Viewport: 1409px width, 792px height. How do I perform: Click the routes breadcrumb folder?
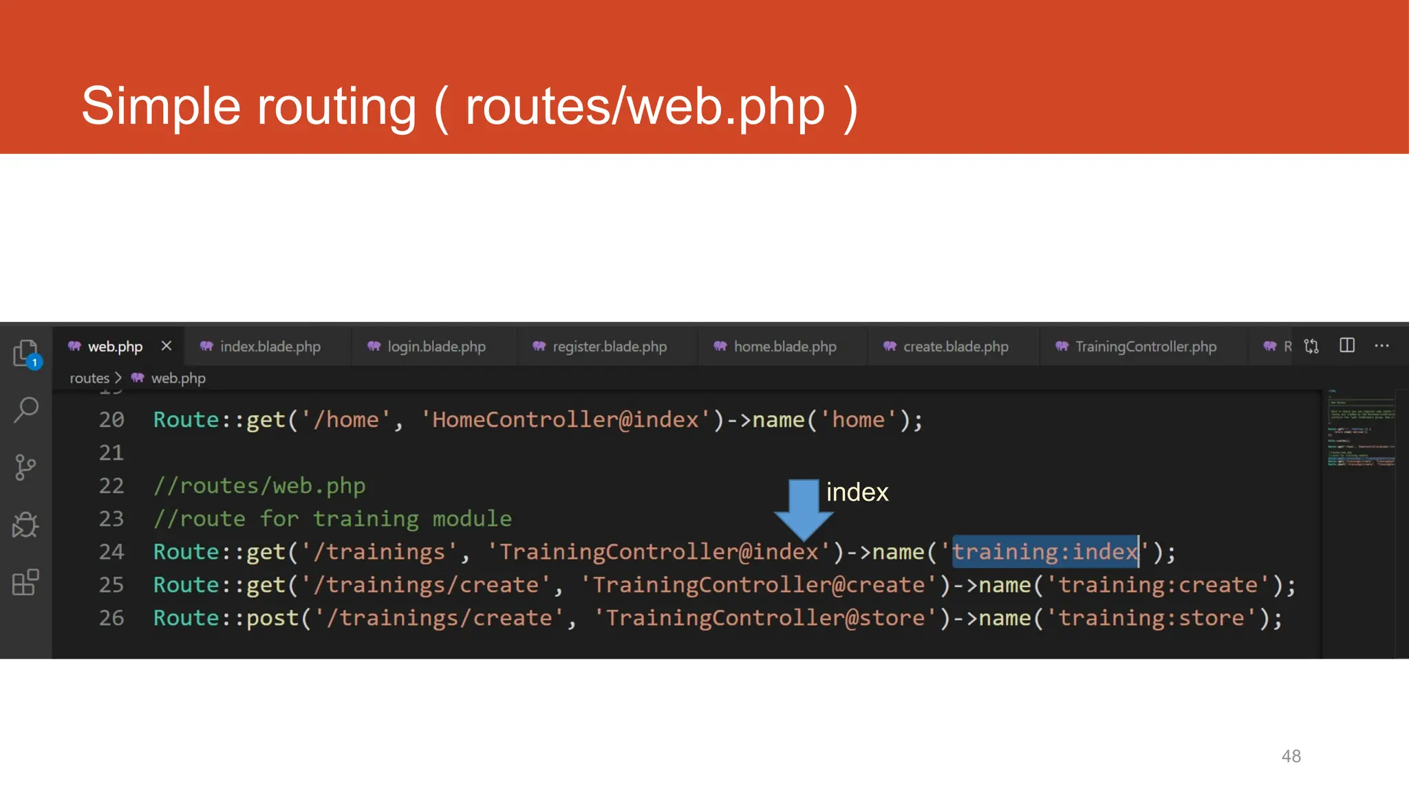(89, 378)
